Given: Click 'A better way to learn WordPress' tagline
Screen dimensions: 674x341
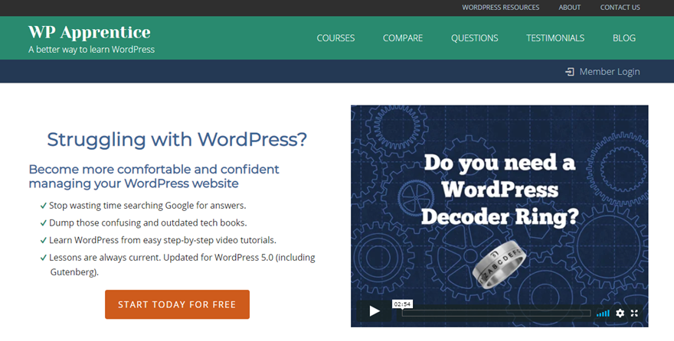Looking at the screenshot, I should pos(92,50).
